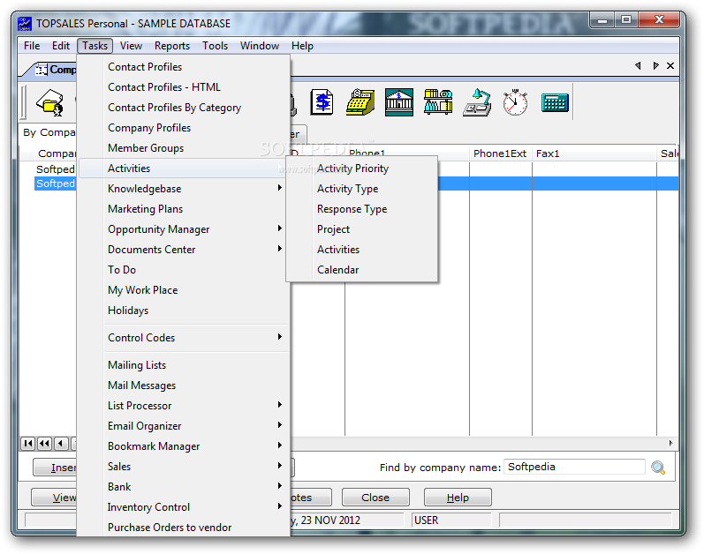Open Mailing Lists menu item
Image resolution: width=704 pixels, height=554 pixels.
pos(184,365)
